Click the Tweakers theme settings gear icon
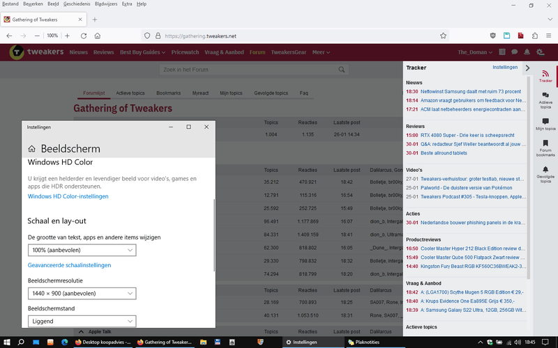The image size is (558, 348). click(540, 52)
